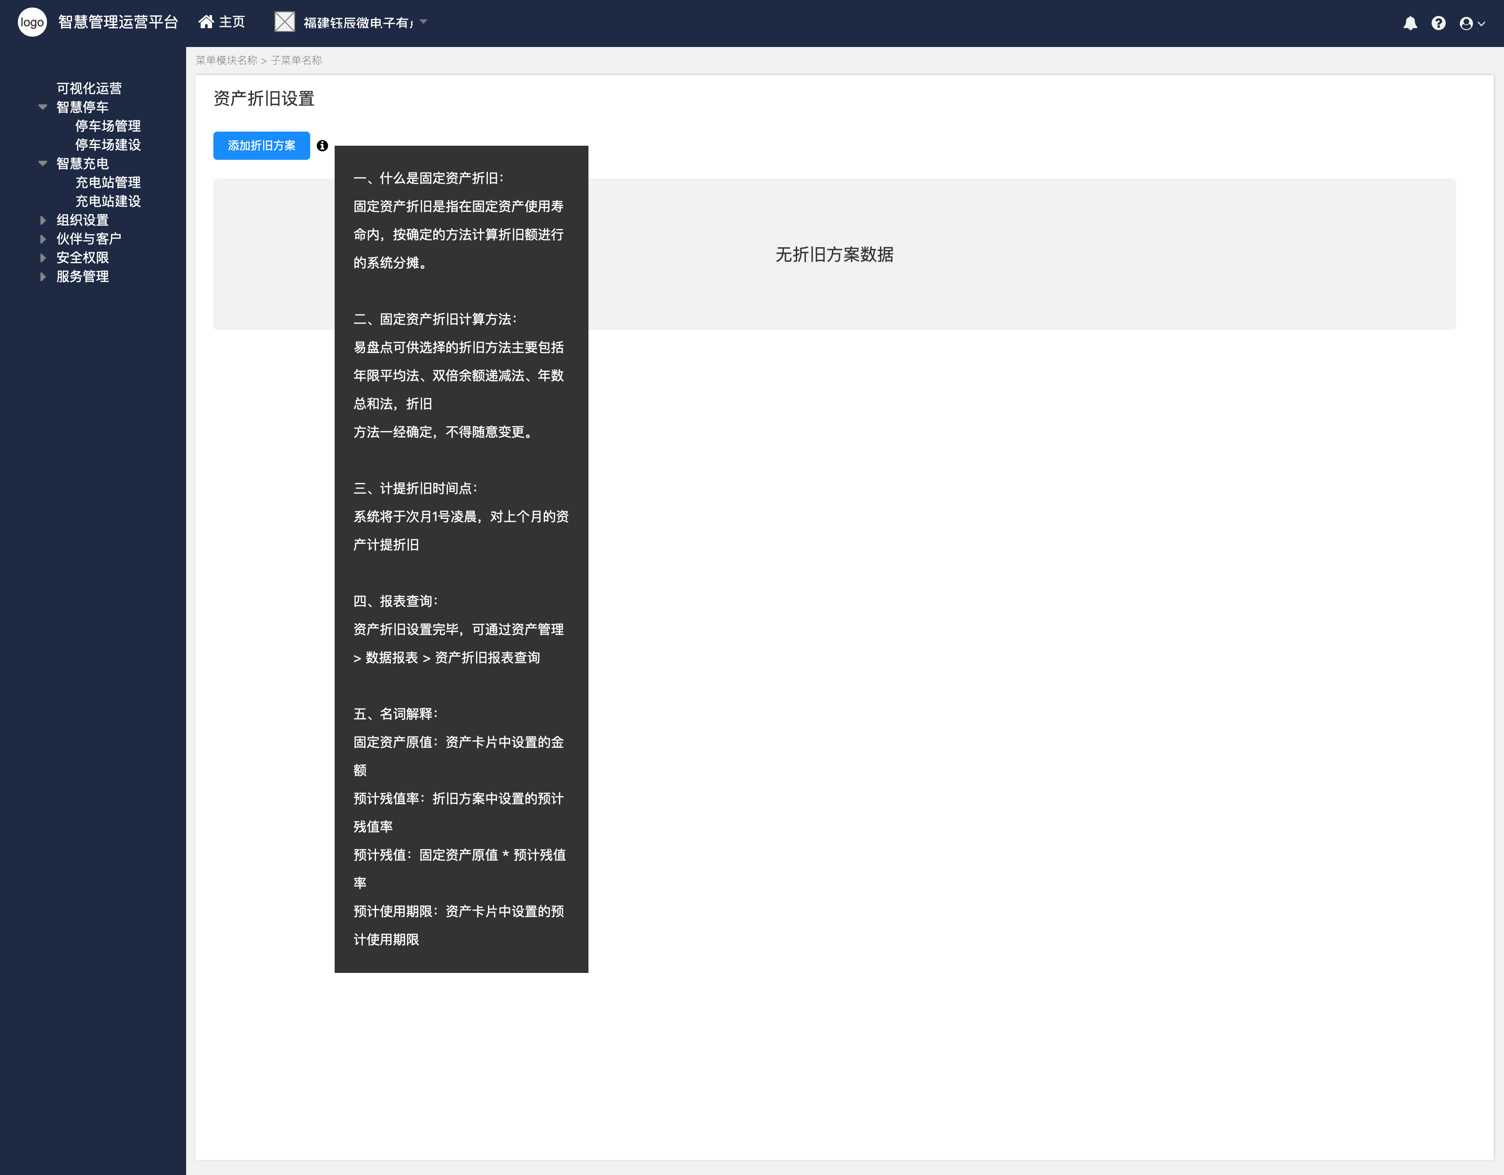Select 伙伴与客户 sidebar menu

pyautogui.click(x=89, y=239)
